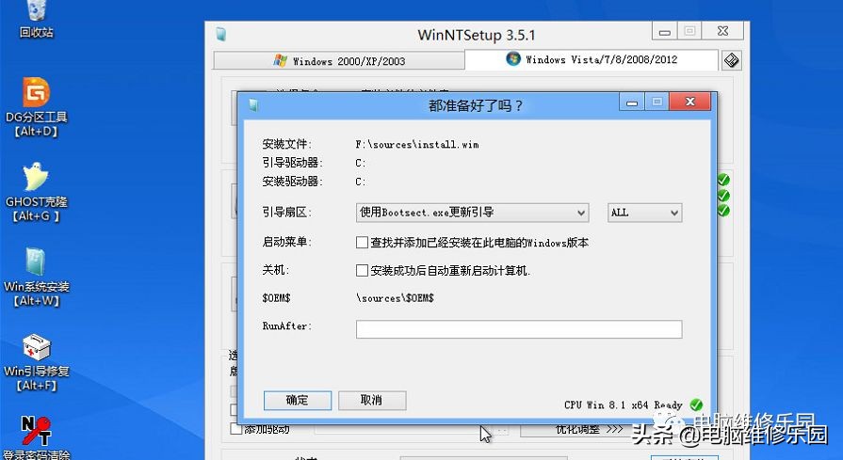Open login password clear NT icon
Viewport: 843px width, 460px height.
[x=37, y=437]
